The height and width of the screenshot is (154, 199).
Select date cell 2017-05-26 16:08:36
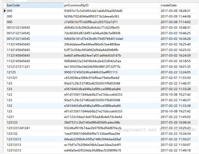pos(175,123)
